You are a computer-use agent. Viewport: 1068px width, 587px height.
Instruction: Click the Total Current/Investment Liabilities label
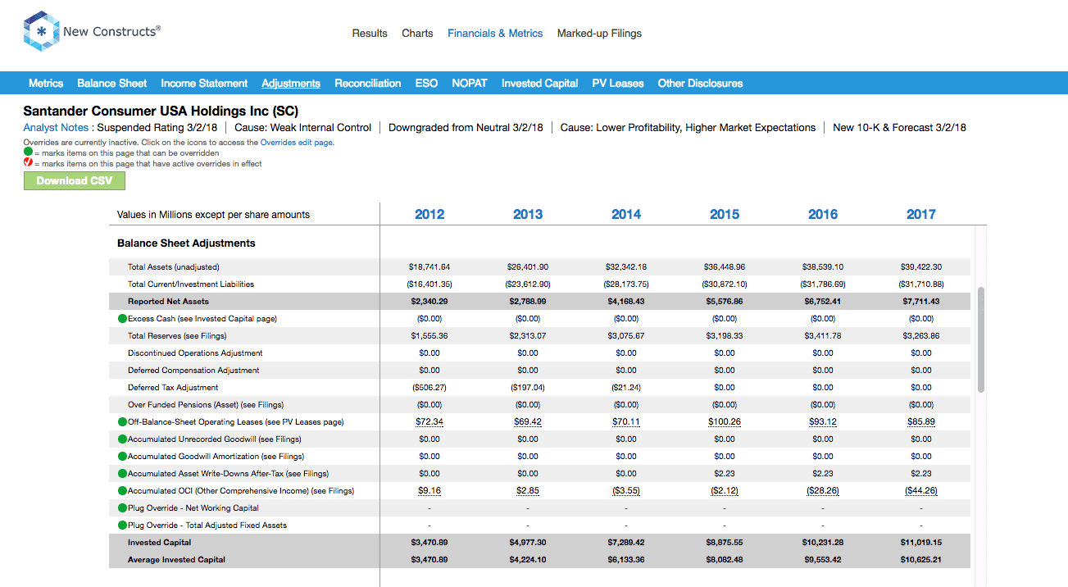coord(191,284)
